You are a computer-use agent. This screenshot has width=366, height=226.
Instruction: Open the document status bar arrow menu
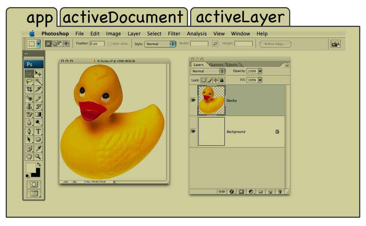(x=114, y=182)
